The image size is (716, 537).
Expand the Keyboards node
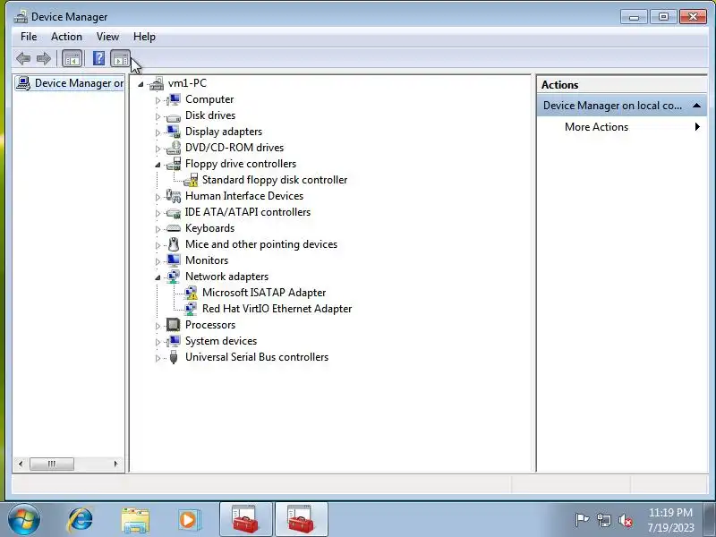pyautogui.click(x=158, y=229)
